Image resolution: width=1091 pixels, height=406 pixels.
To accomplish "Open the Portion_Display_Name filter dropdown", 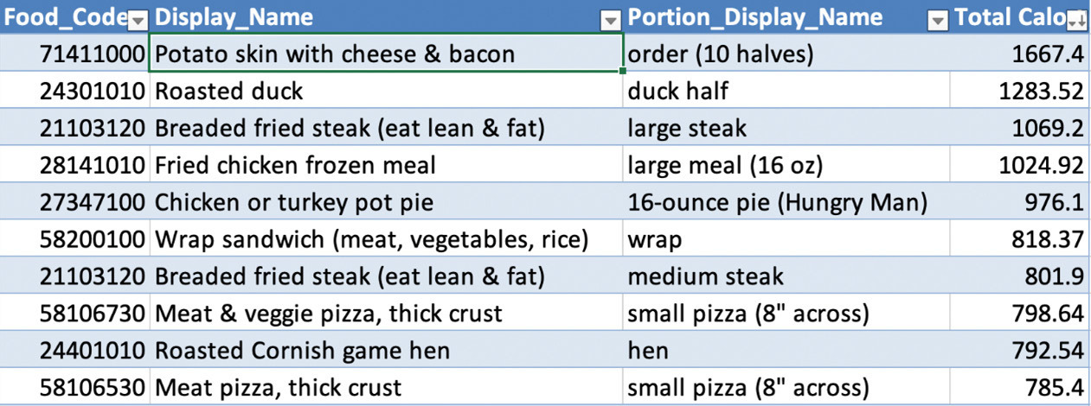I will (938, 20).
